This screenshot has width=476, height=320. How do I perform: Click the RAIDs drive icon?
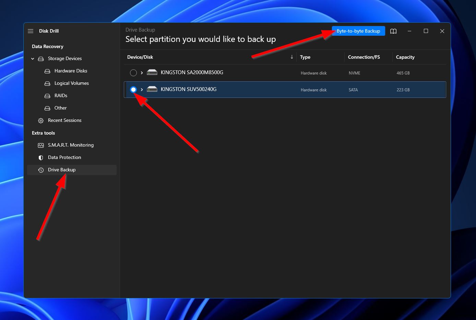pos(47,96)
